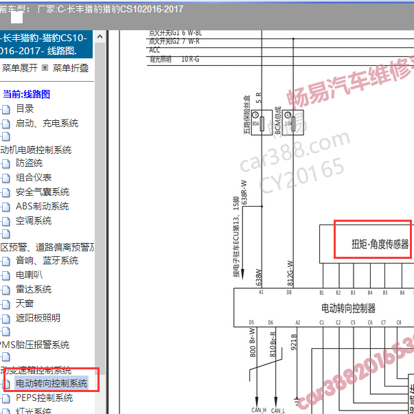
Task: Click page icon beside PEPS控制系统
Action: coord(6,399)
